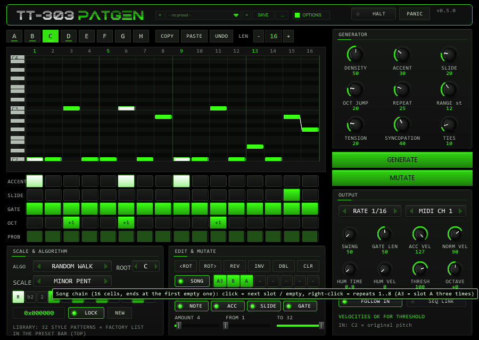The height and width of the screenshot is (340, 479).
Task: Click the TIES knob
Action: click(x=449, y=125)
